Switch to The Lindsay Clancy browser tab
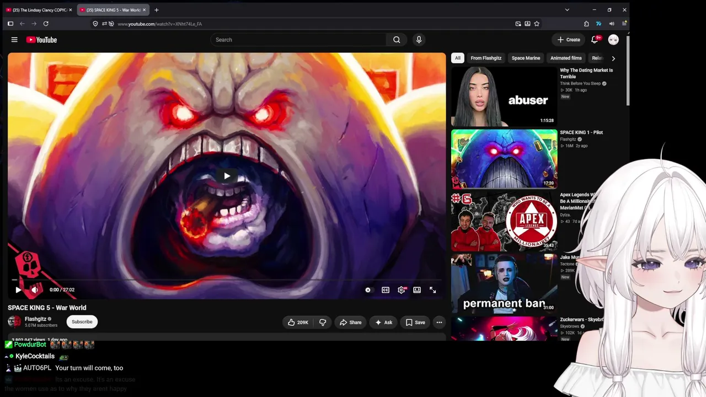This screenshot has height=397, width=706. (39, 10)
